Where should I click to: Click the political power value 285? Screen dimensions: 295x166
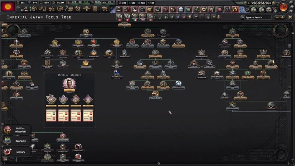tap(22, 3)
